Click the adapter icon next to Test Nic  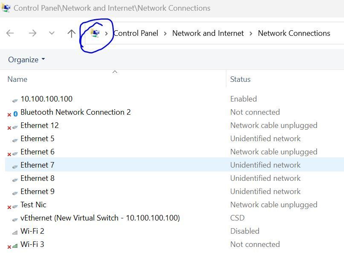tap(14, 204)
